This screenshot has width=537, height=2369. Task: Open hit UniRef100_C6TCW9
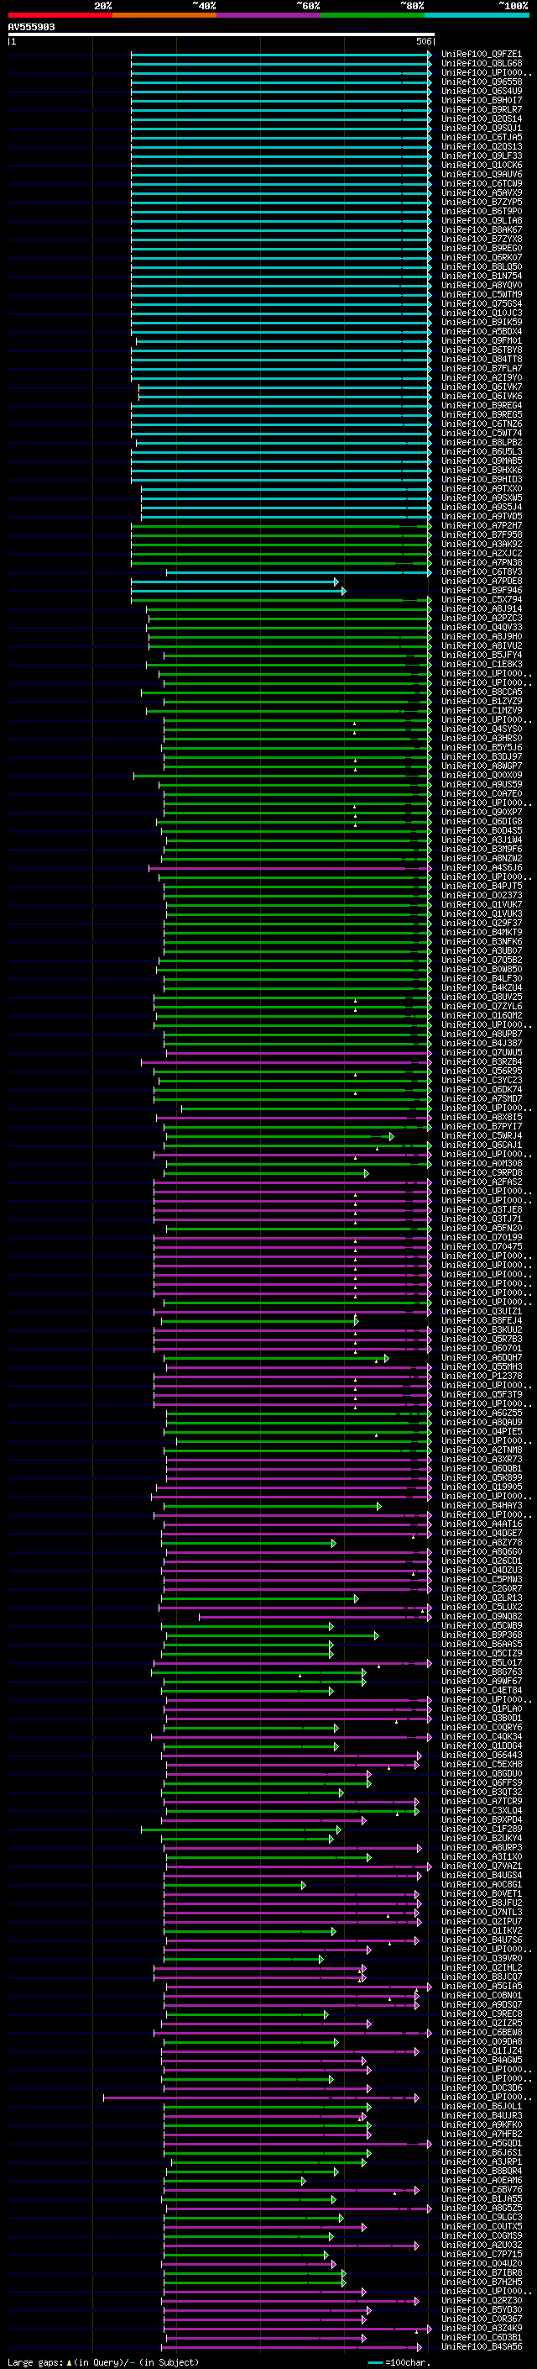[481, 184]
